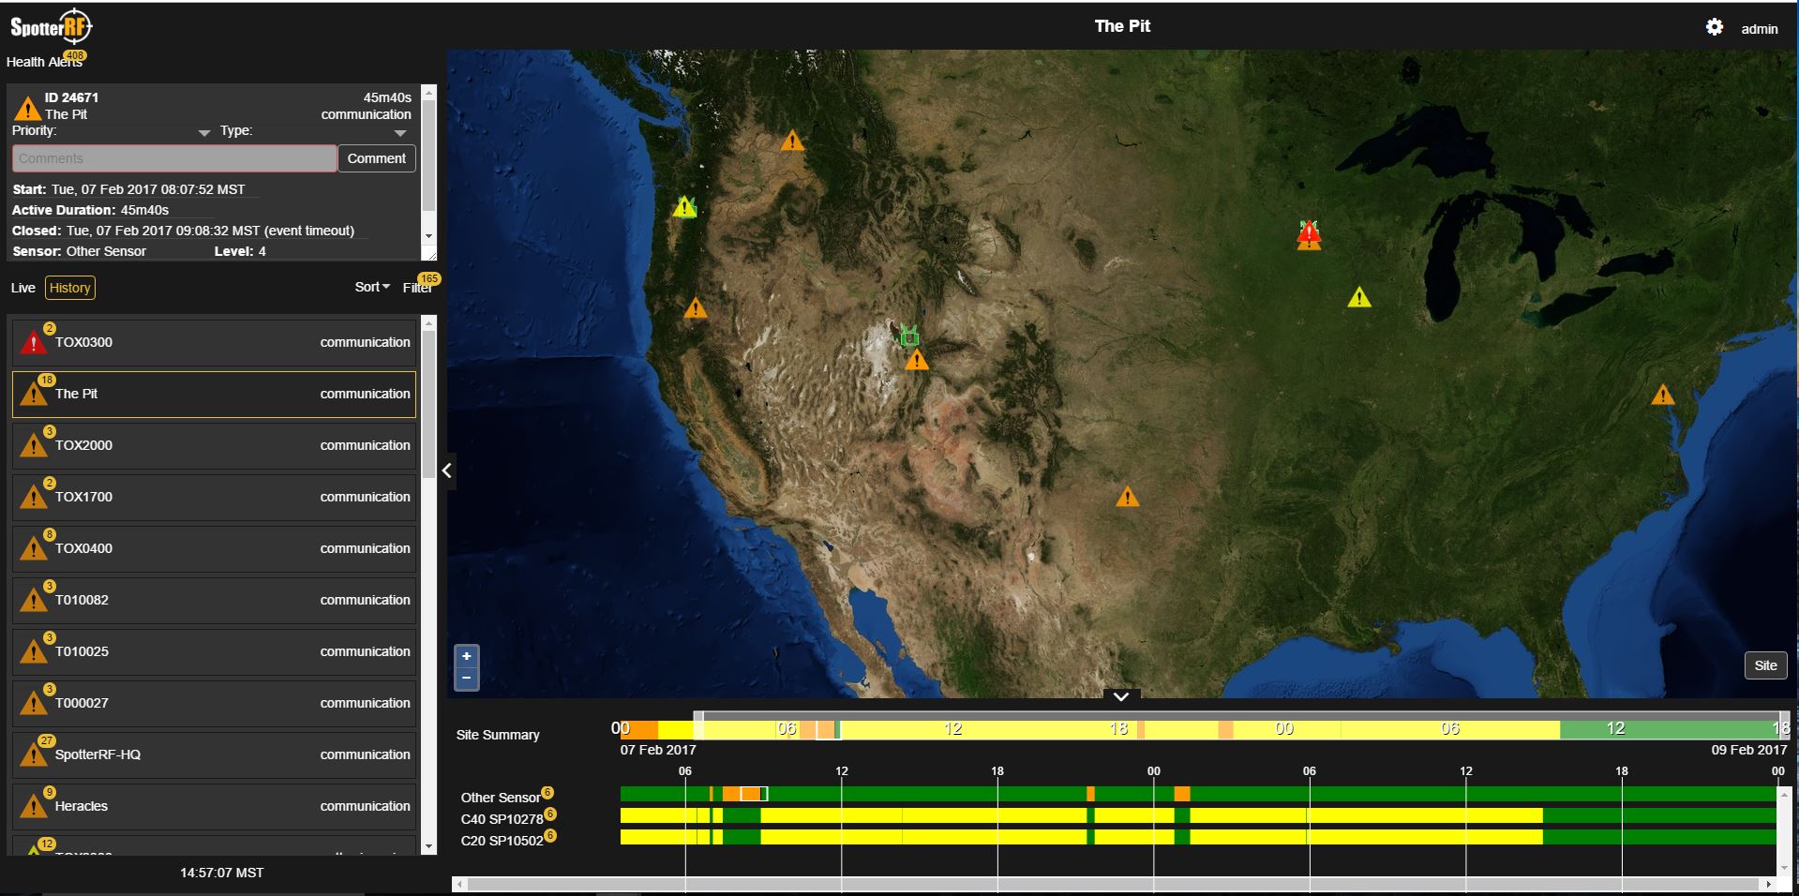The width and height of the screenshot is (1799, 896).
Task: Open the Sort dropdown menu
Action: 371,288
